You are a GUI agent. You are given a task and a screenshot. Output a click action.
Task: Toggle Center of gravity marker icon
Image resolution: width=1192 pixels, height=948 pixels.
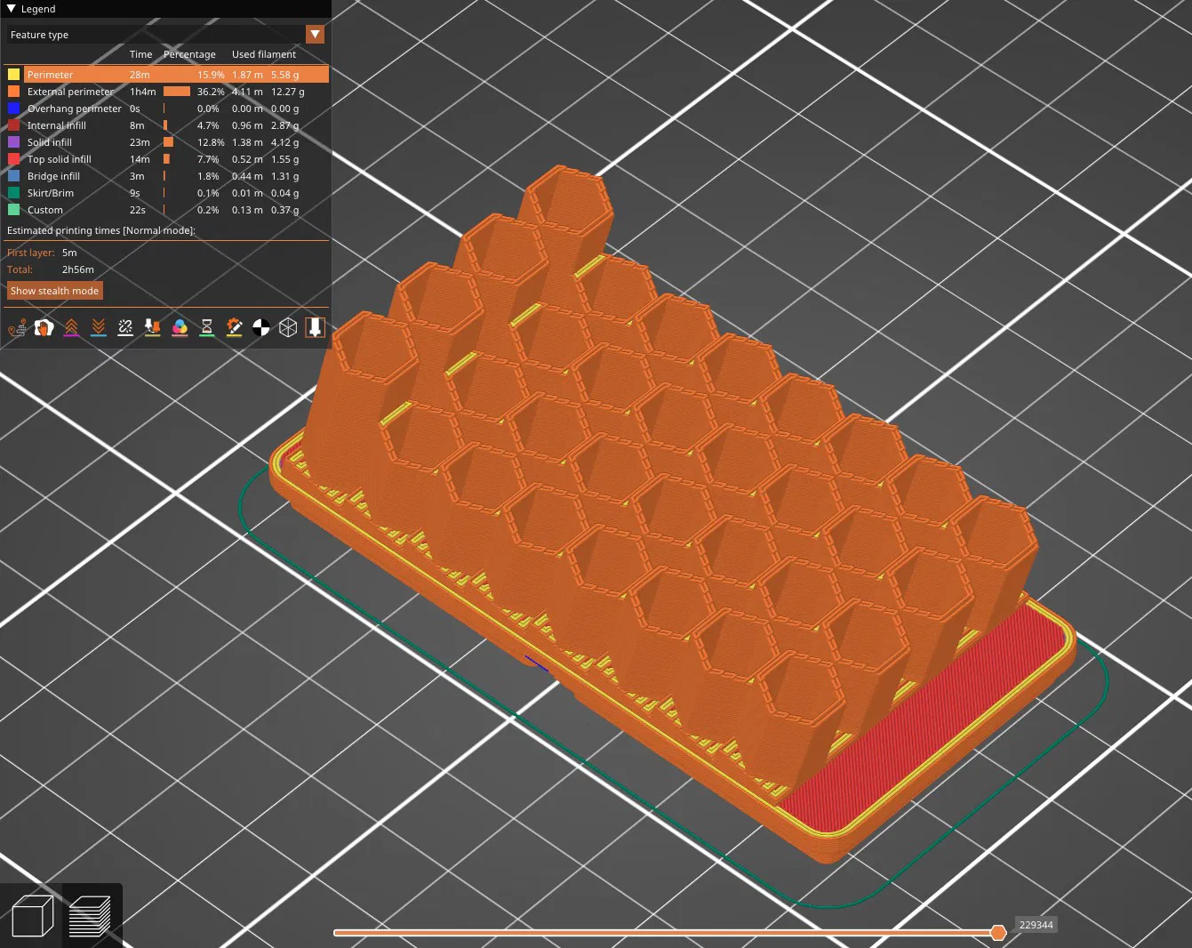[261, 328]
